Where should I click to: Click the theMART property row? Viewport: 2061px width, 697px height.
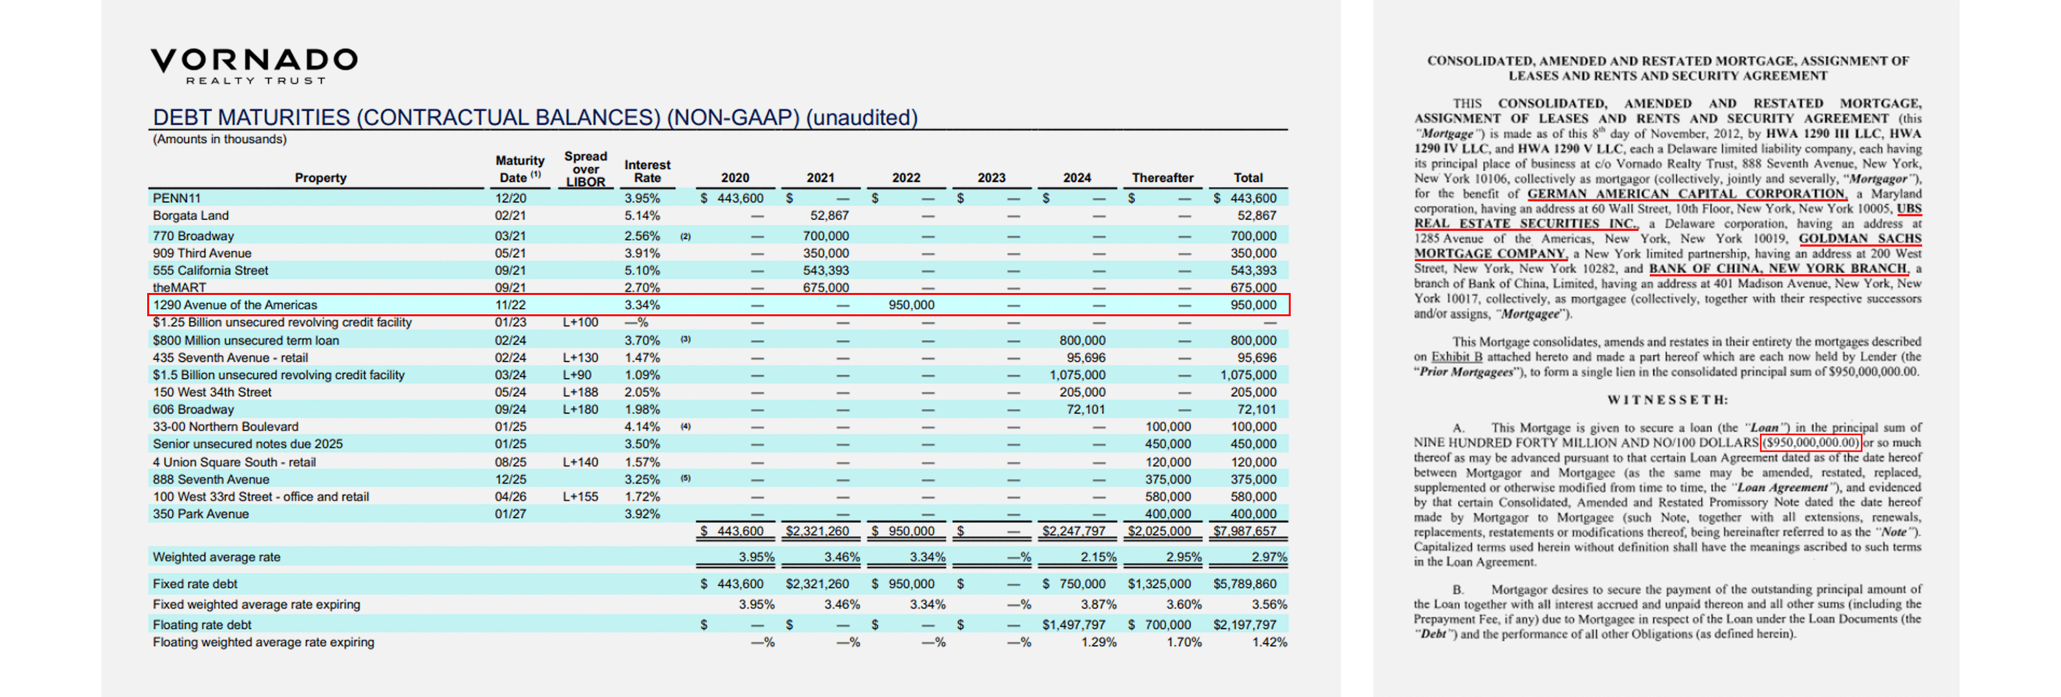179,287
